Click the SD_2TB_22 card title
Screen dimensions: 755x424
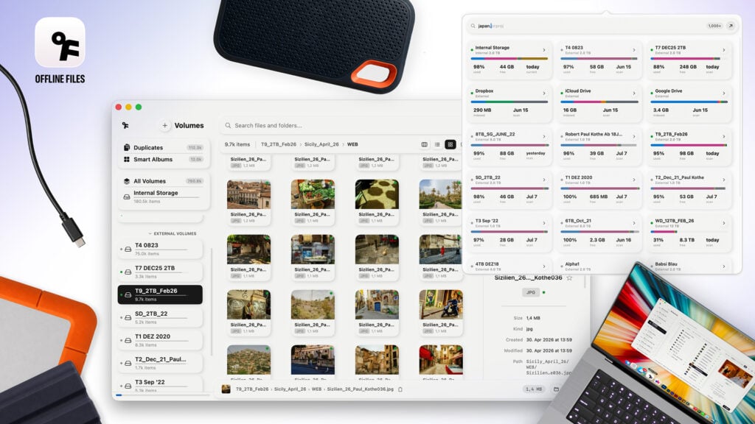coord(487,177)
